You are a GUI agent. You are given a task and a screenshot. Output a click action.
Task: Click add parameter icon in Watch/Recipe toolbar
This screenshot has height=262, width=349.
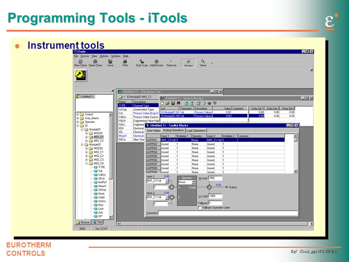coord(186,103)
